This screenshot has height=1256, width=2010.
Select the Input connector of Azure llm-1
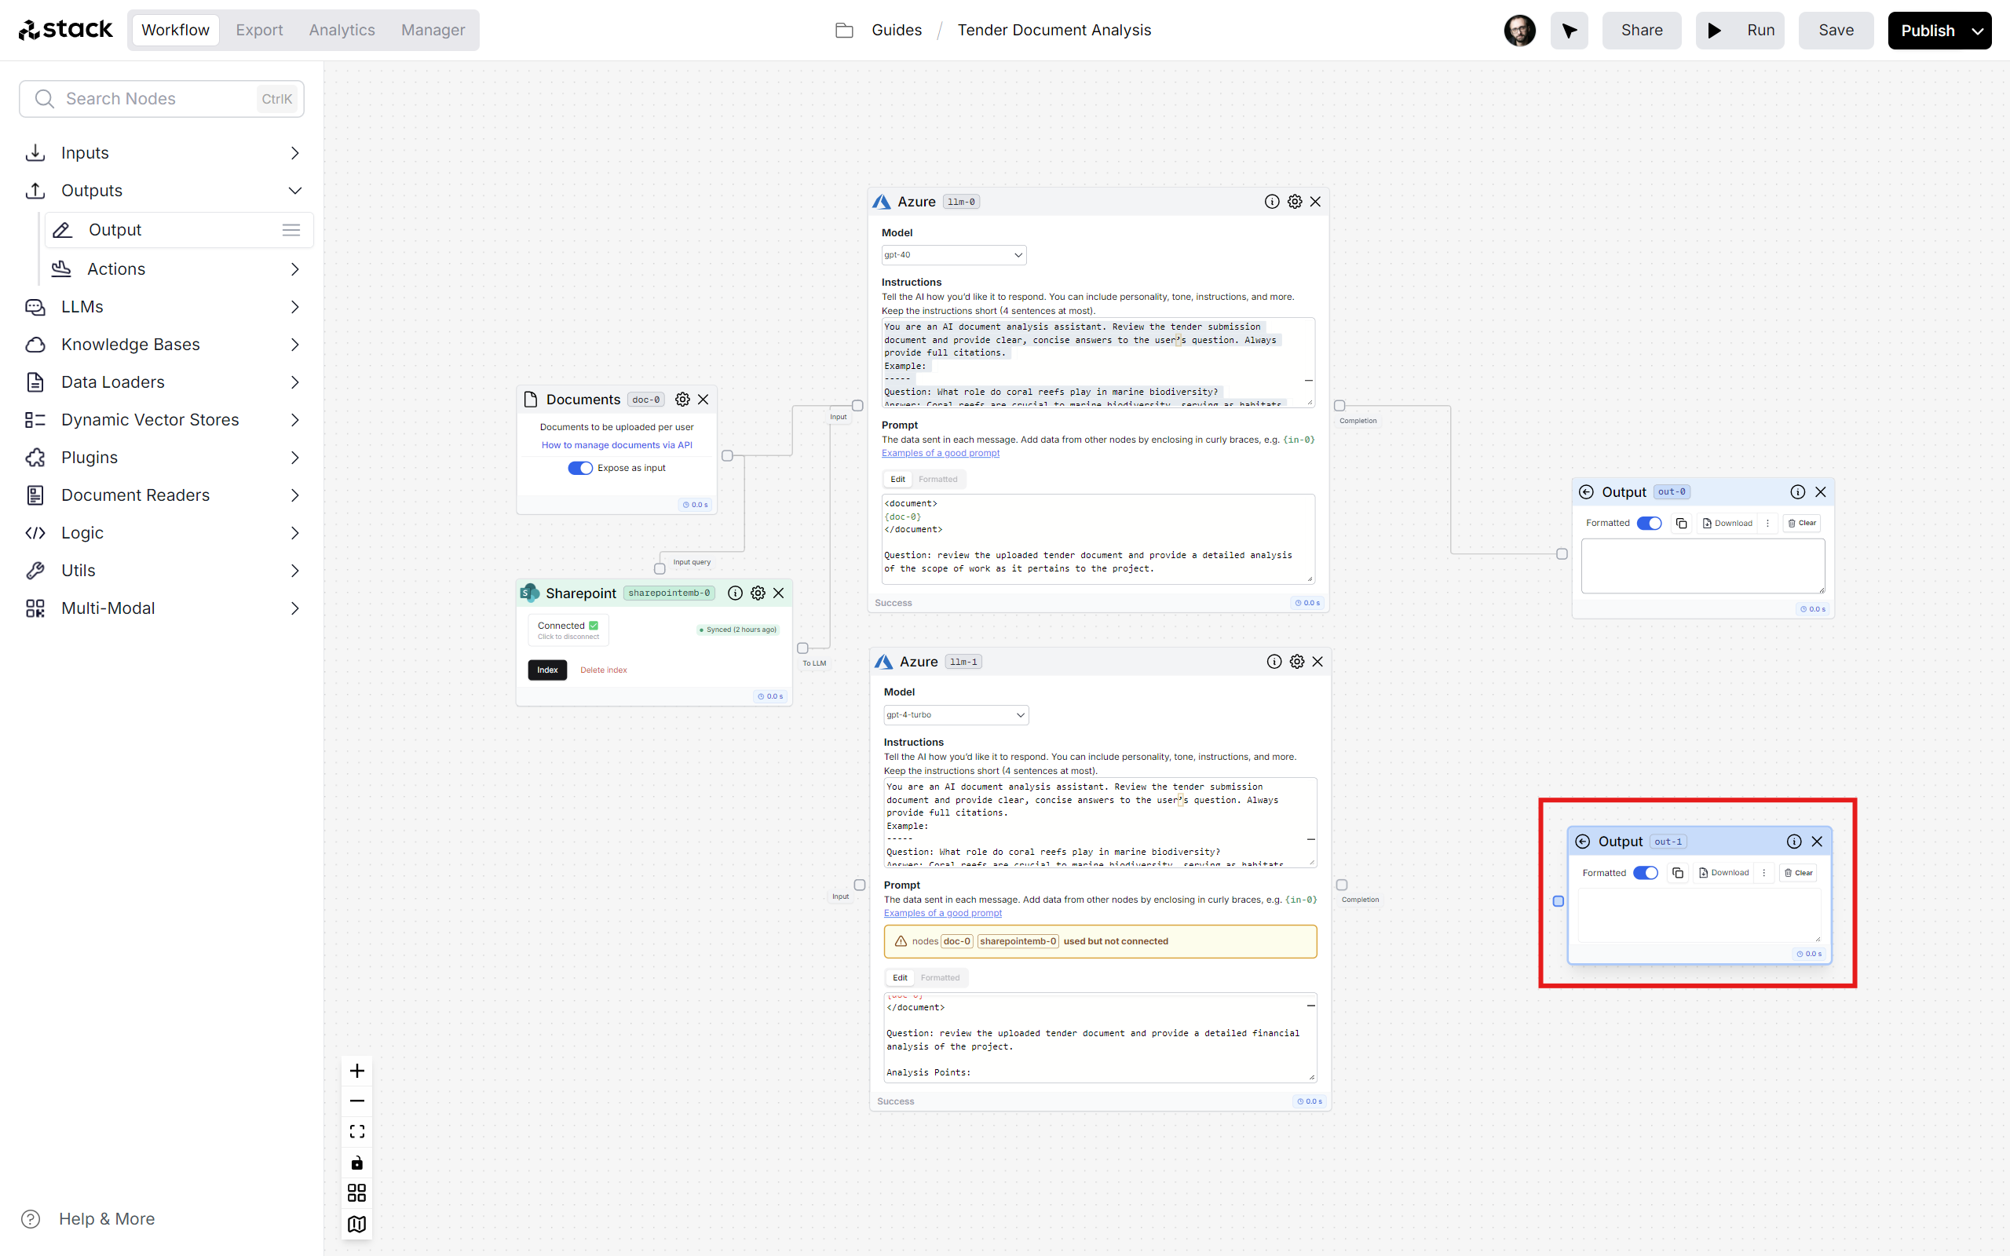tap(860, 885)
